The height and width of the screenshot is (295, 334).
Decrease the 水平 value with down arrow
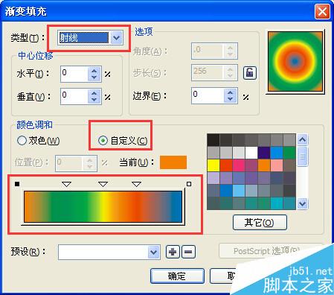(x=94, y=77)
